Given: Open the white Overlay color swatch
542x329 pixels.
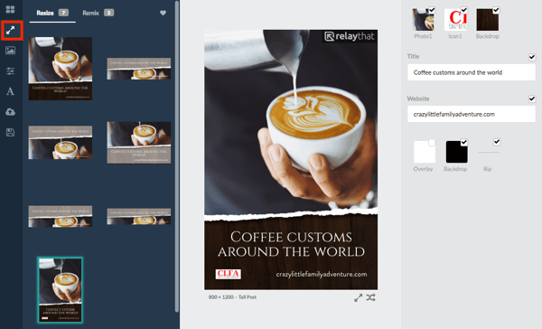Looking at the screenshot, I should (x=425, y=152).
